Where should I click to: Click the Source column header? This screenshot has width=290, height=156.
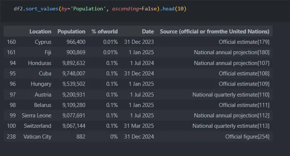(x=215, y=32)
